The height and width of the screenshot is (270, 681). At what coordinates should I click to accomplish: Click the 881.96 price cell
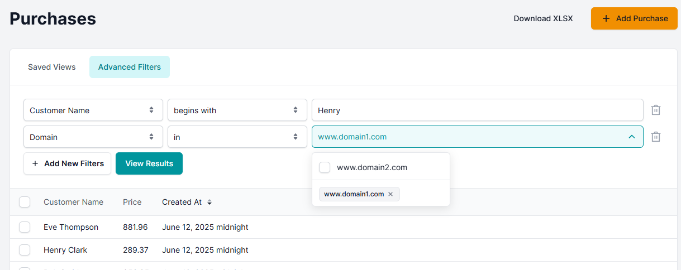pyautogui.click(x=135, y=227)
